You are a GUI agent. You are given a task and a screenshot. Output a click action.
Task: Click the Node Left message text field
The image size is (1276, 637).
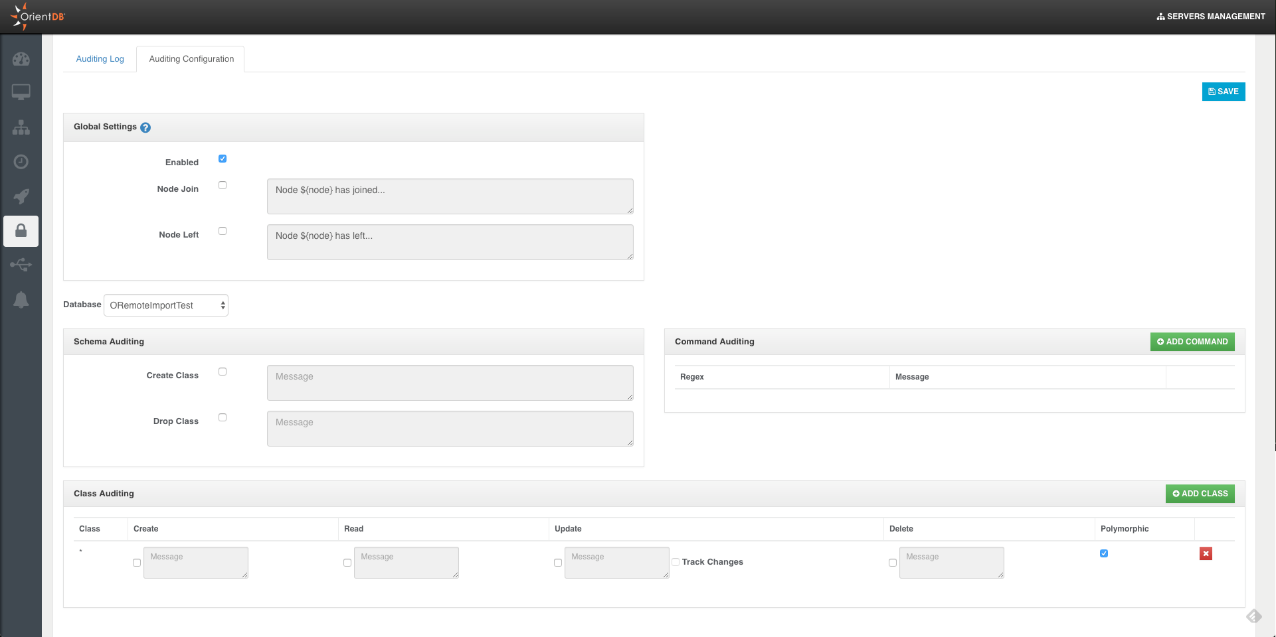point(450,242)
